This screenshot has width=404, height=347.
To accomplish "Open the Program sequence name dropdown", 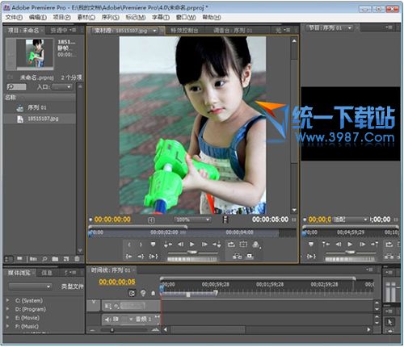I will 350,28.
